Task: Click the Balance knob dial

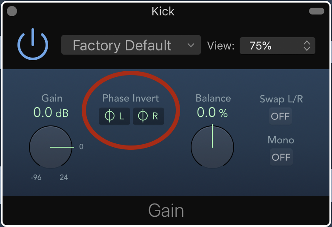Action: [x=212, y=147]
